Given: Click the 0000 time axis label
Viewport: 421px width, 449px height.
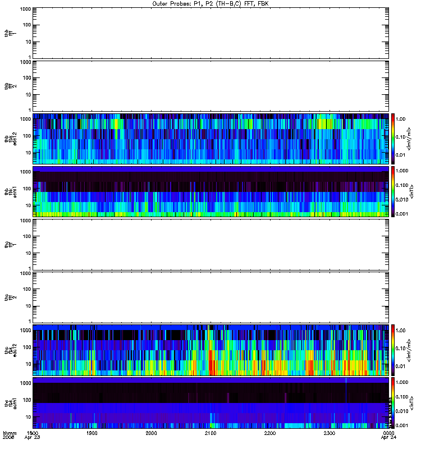Looking at the screenshot, I should [388, 433].
